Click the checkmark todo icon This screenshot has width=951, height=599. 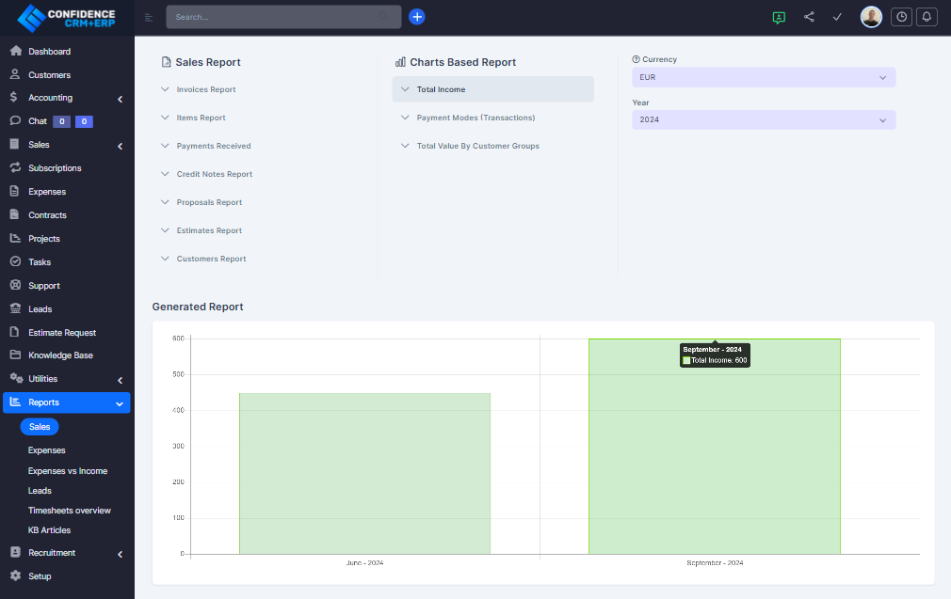click(x=837, y=17)
